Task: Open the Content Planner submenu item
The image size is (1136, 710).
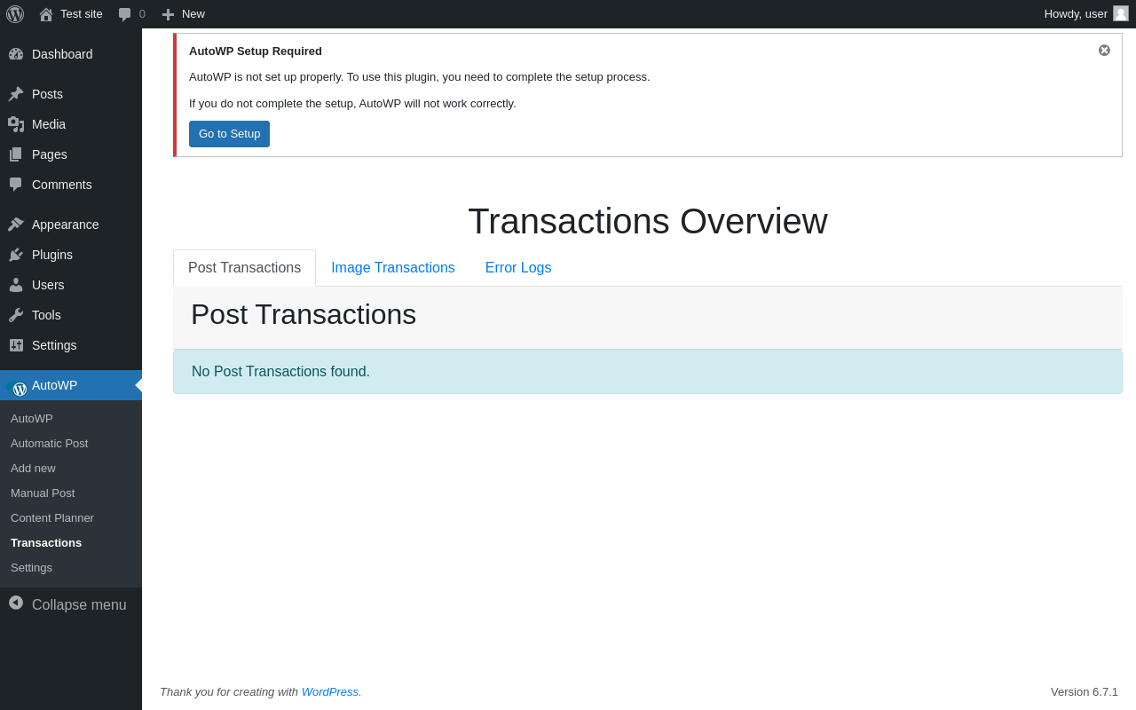Action: [52, 517]
